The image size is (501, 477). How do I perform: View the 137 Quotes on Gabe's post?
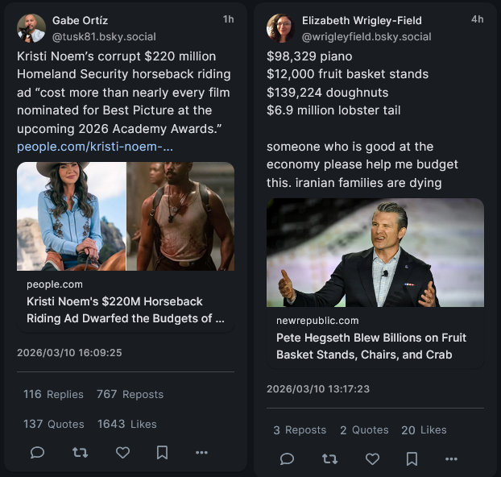coord(54,424)
